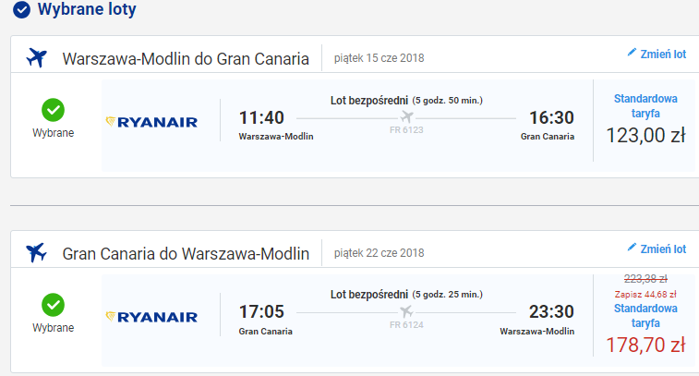
Task: Click the Warszawa-Modlin do Gran Canaria heading
Action: pos(186,58)
